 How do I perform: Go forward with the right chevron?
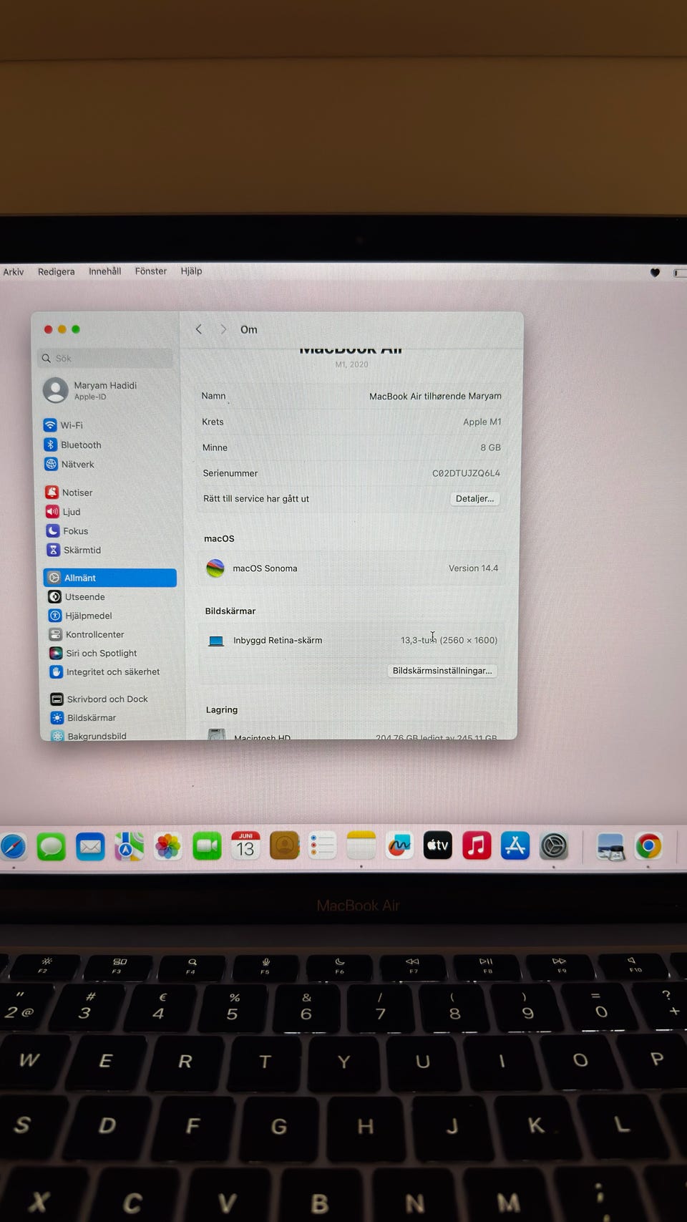[223, 329]
